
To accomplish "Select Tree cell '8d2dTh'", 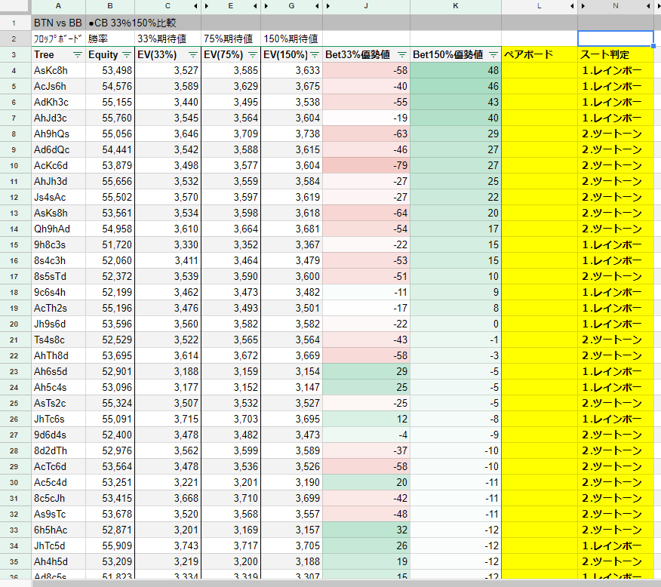I will tap(58, 451).
